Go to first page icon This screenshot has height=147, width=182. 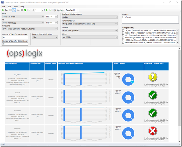coord(30,10)
